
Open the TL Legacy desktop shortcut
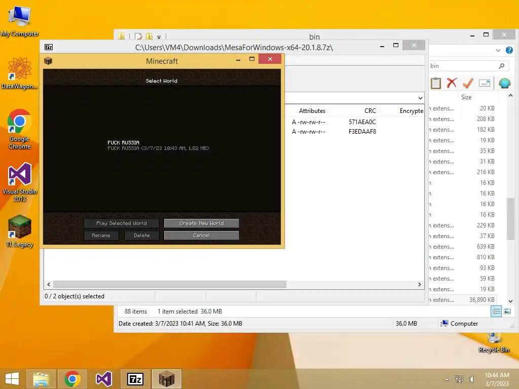point(20,231)
